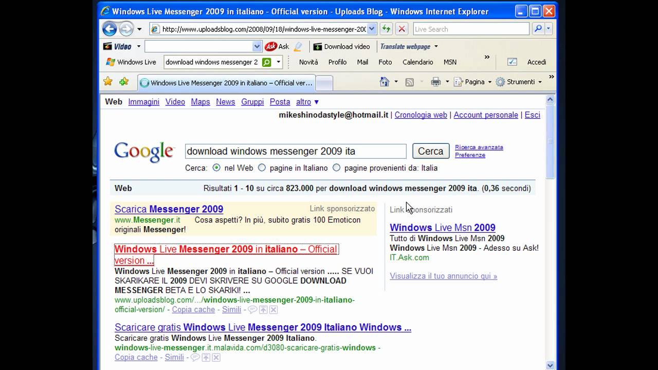Click the green search icon in Windows Live toolbar
658x370 pixels.
266,62
